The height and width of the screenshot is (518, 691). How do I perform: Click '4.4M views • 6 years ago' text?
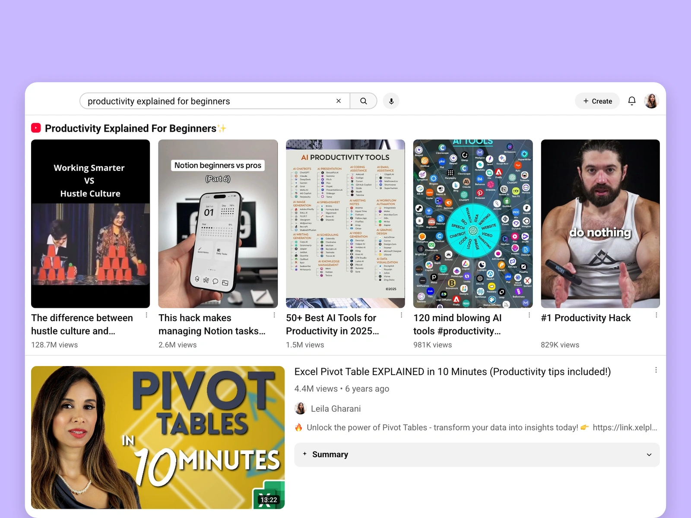pyautogui.click(x=342, y=388)
